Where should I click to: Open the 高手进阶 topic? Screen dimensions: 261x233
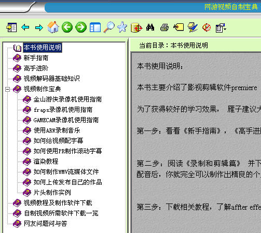[36, 68]
